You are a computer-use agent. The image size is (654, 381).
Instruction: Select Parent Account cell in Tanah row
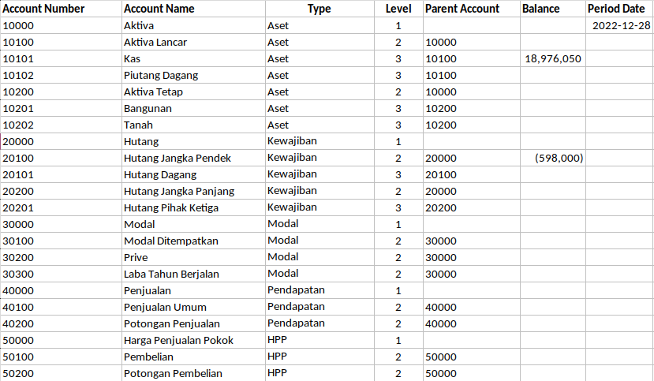point(471,125)
